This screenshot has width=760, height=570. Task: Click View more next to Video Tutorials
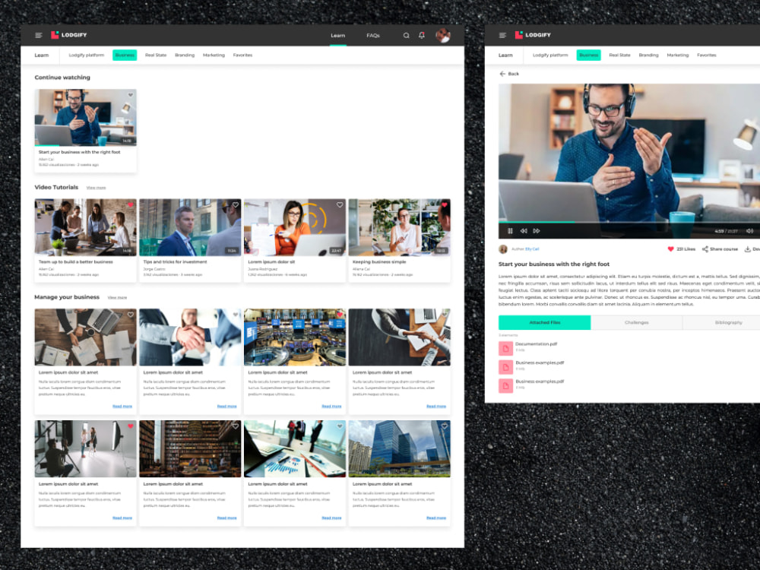(x=96, y=188)
